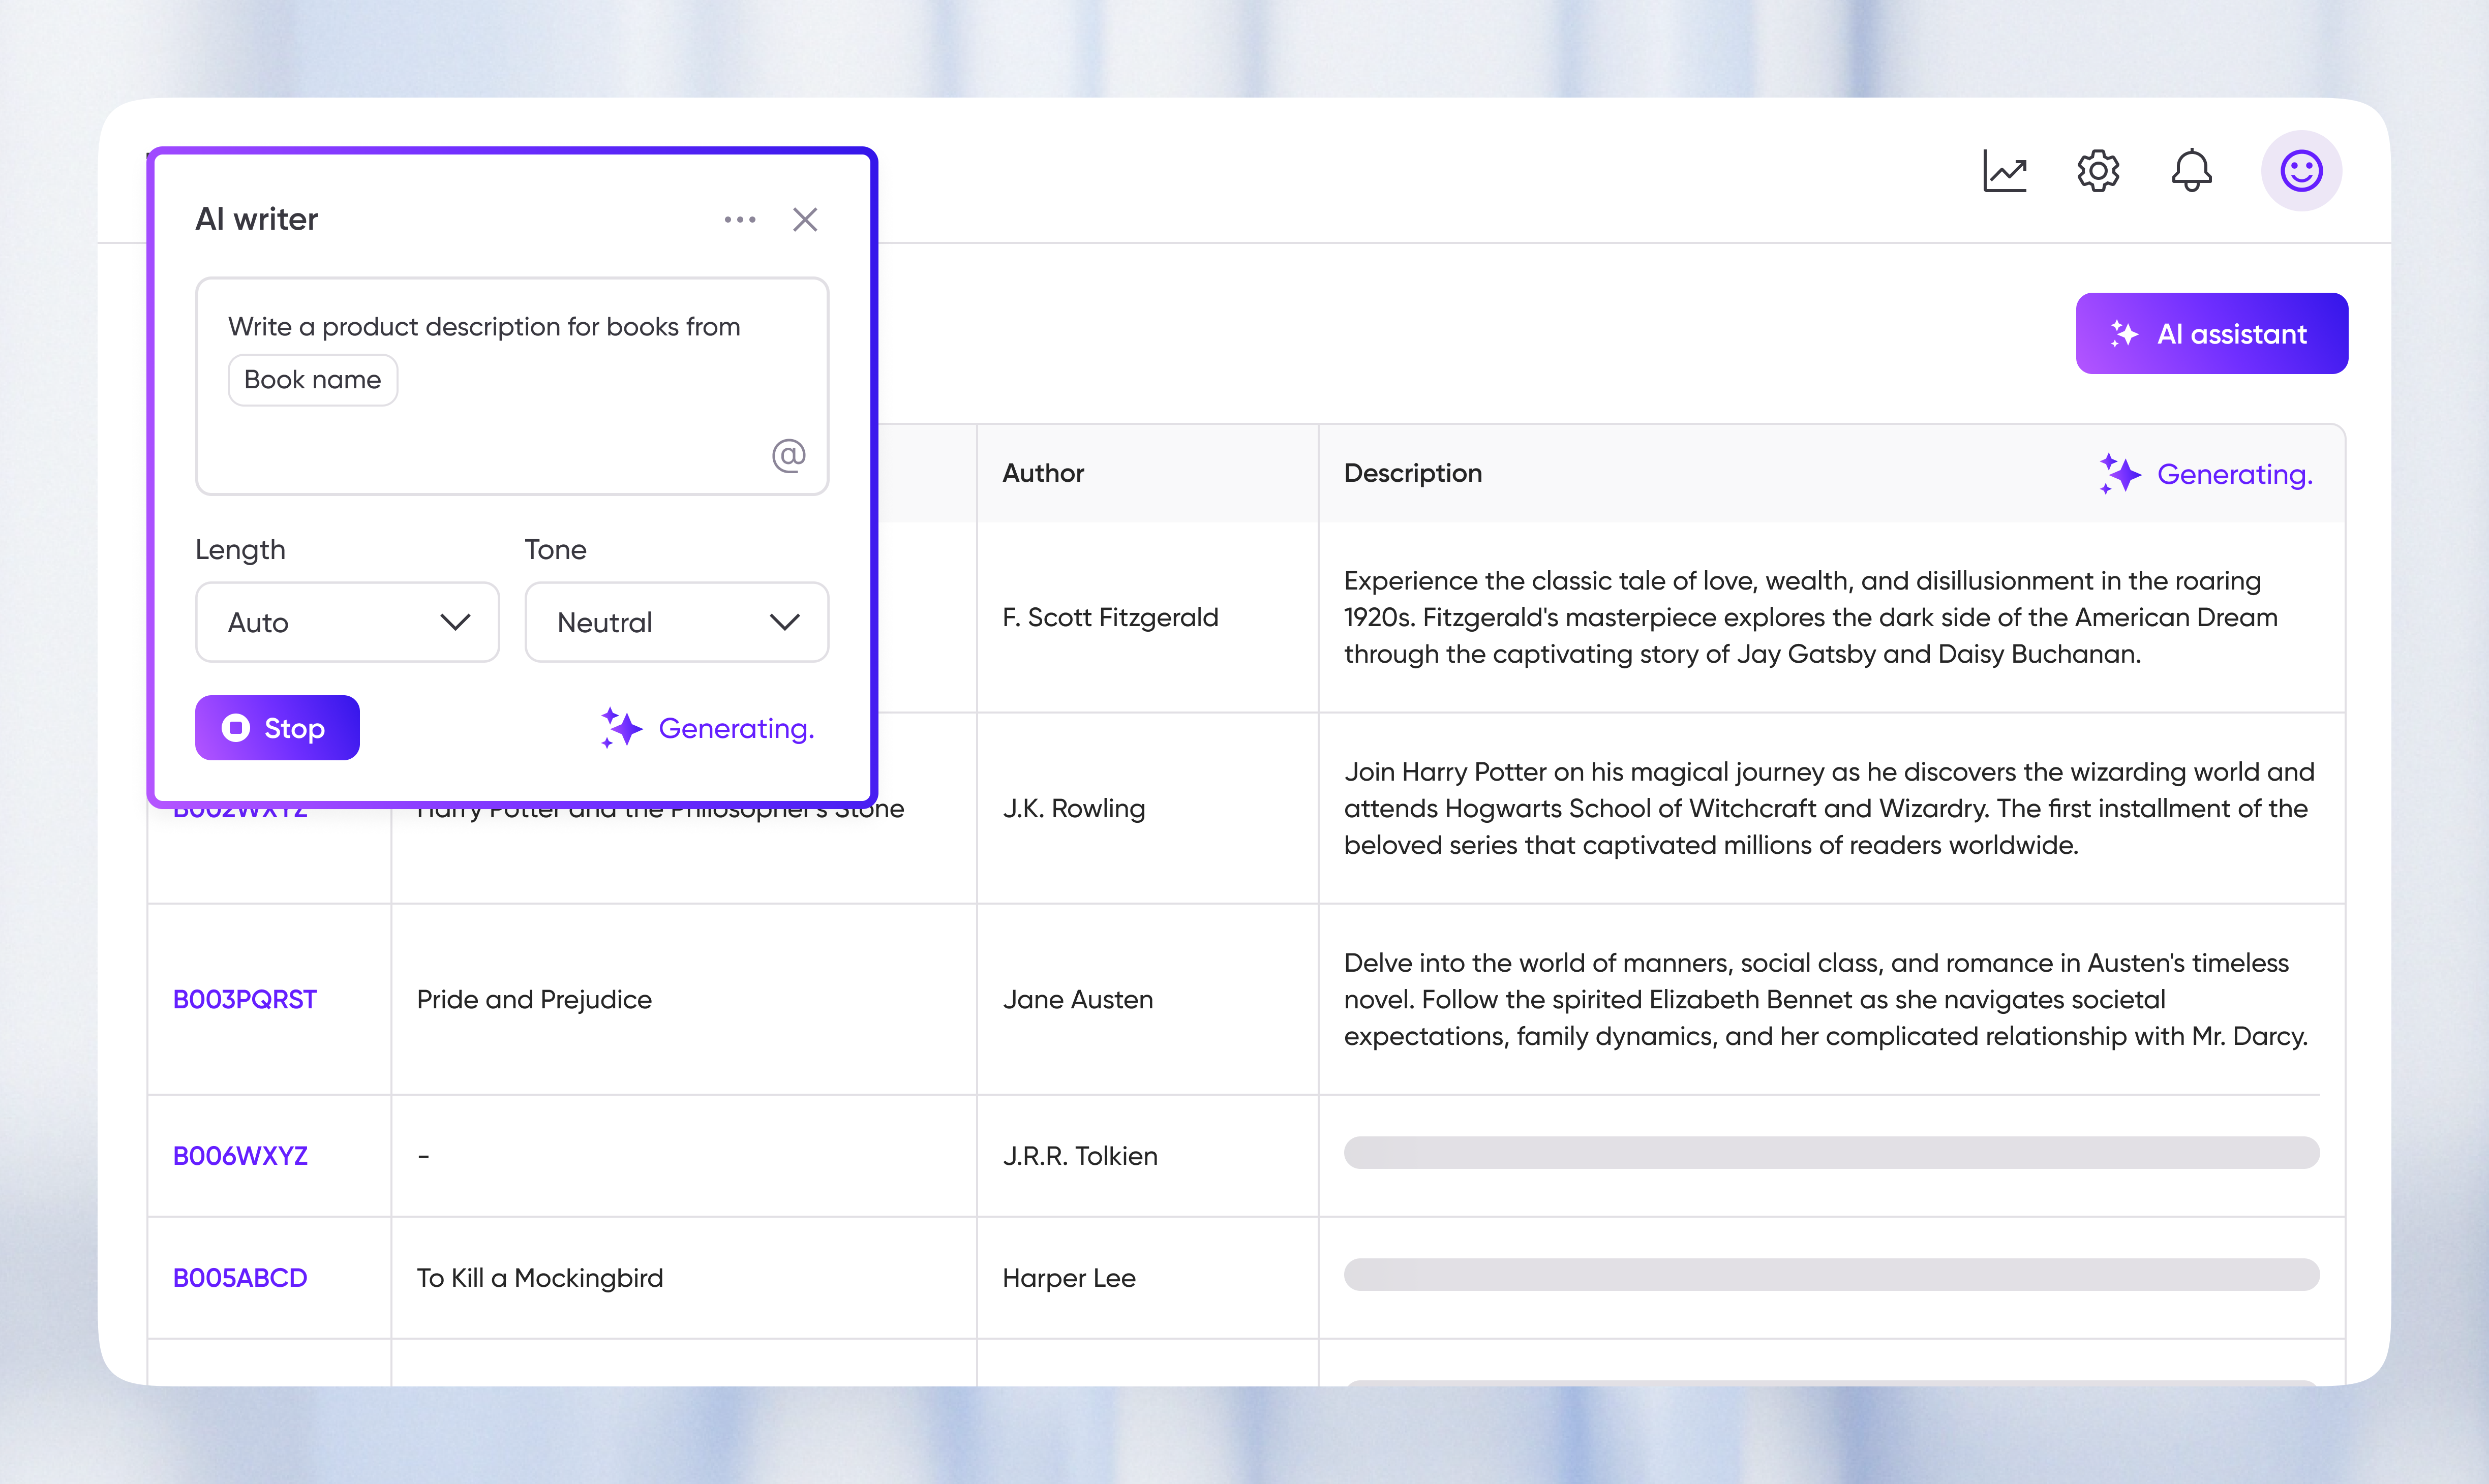Click the @ mention icon in prompt
Image resolution: width=2489 pixels, height=1484 pixels.
click(788, 455)
